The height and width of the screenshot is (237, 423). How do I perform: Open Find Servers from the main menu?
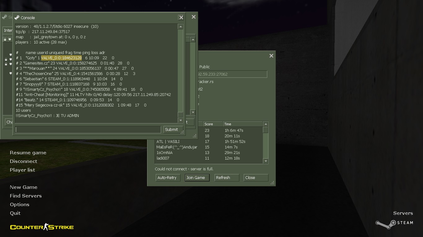pos(26,196)
